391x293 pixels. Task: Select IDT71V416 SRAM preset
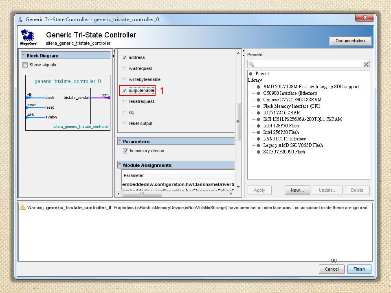[282, 113]
